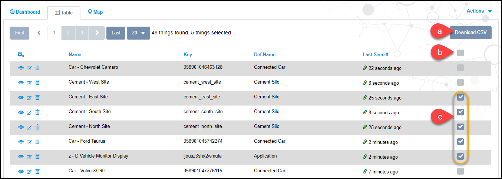The image size is (502, 179).
Task: Go to page 3 in pagination
Action: (x=82, y=33)
